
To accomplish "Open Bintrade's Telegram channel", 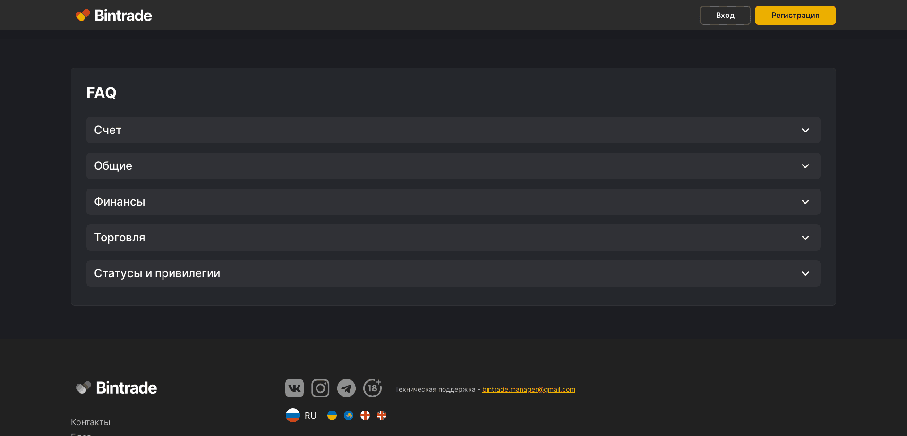I will [x=346, y=388].
